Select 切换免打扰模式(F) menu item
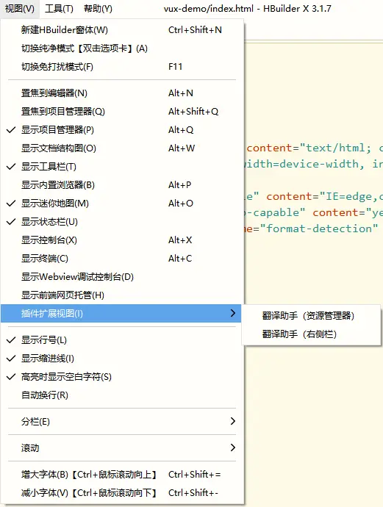Image resolution: width=383 pixels, height=507 pixels. point(121,67)
